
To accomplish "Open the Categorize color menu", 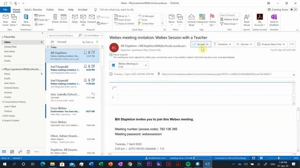I will [x=202, y=20].
